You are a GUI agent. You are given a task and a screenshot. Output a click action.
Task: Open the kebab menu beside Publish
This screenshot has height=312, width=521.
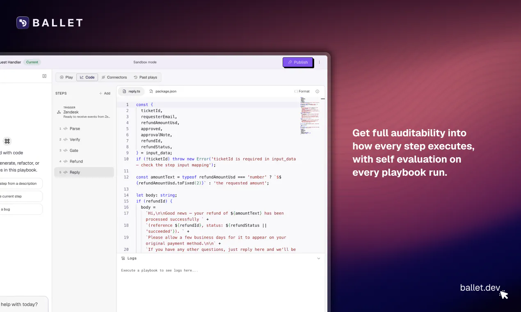click(x=320, y=62)
